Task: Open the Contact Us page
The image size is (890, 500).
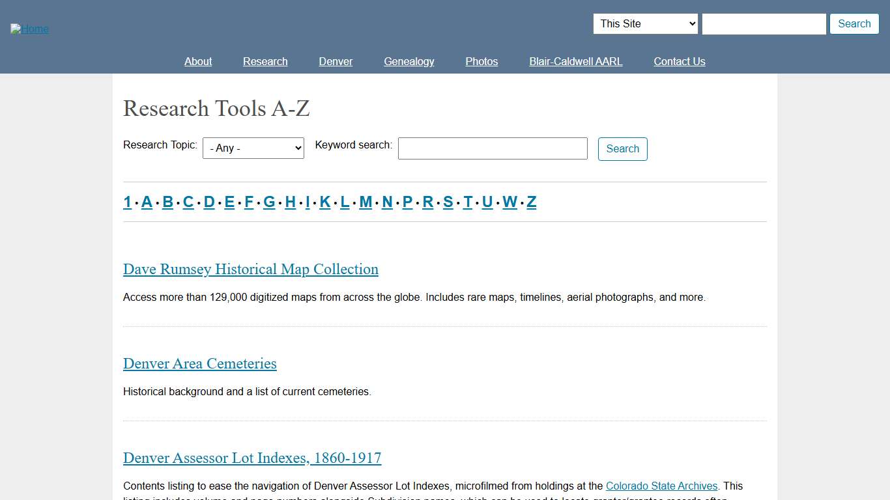Action: pyautogui.click(x=680, y=61)
